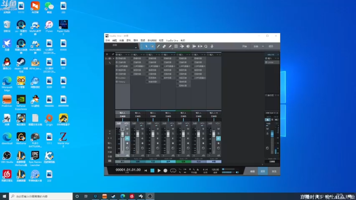Image resolution: width=356 pixels, height=200 pixels.
Task: Select the Range tool in Studio One toolbar
Action: coord(152,46)
